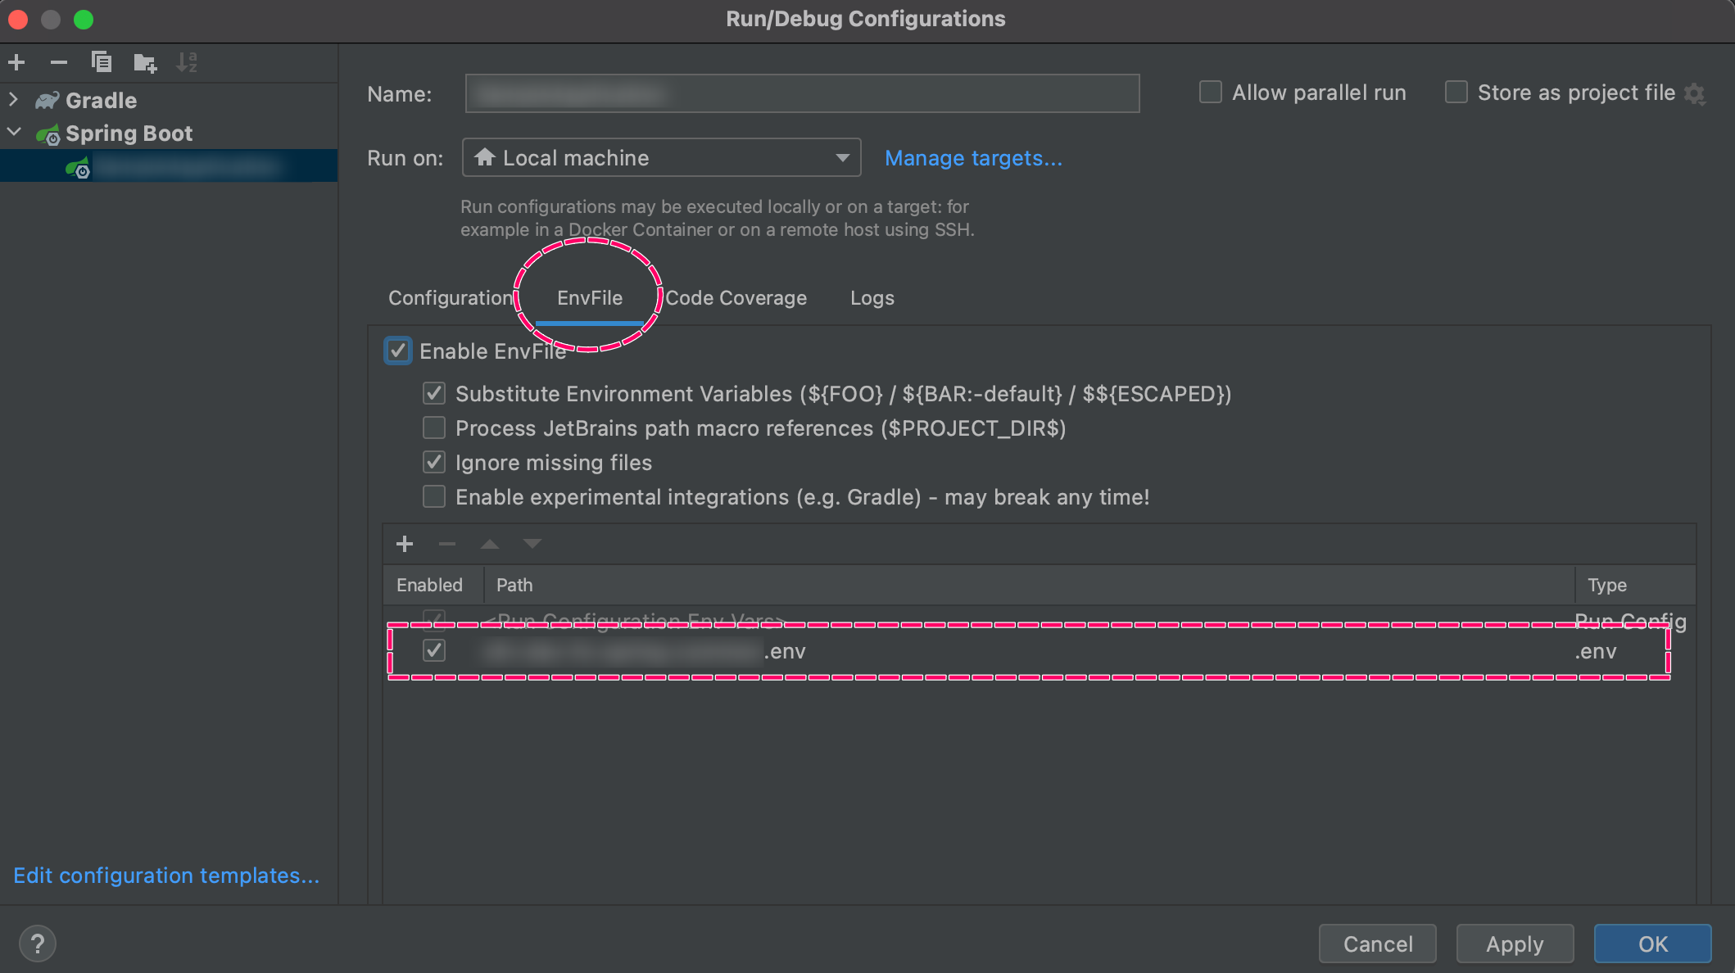Click the create new folder icon
The width and height of the screenshot is (1735, 973).
pos(145,62)
